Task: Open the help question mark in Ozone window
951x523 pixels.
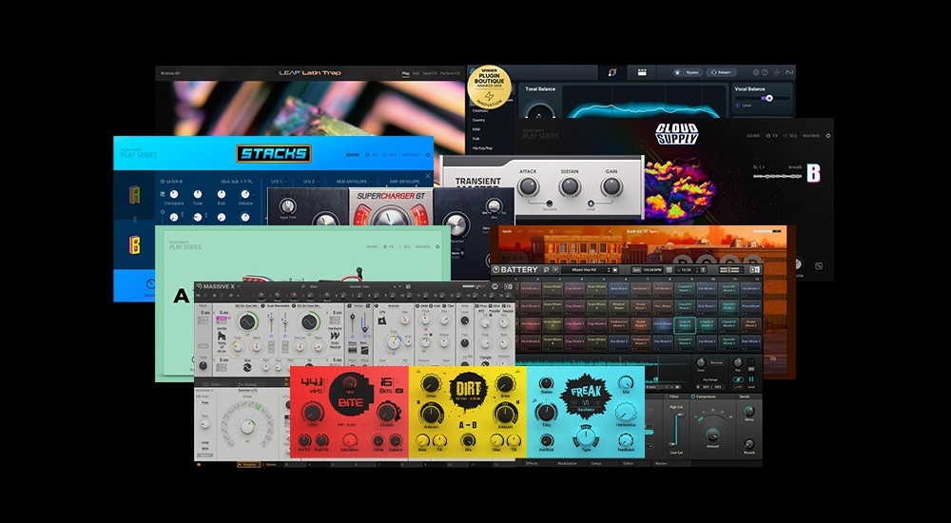Action: [765, 72]
